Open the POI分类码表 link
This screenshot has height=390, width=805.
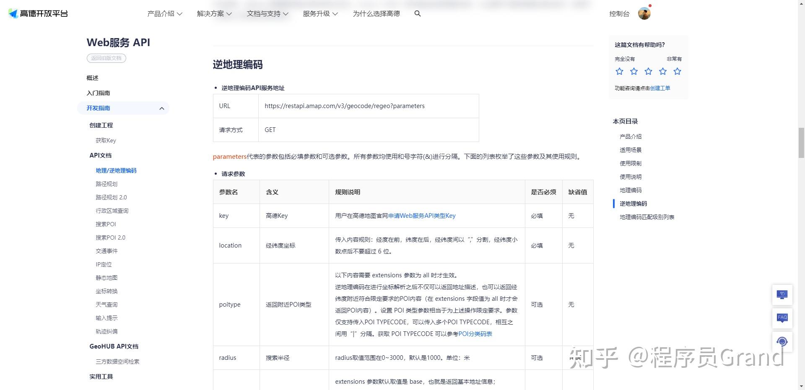point(475,334)
